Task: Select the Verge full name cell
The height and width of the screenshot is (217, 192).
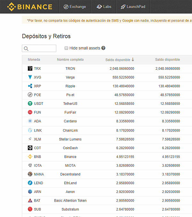Action: tap(70, 77)
